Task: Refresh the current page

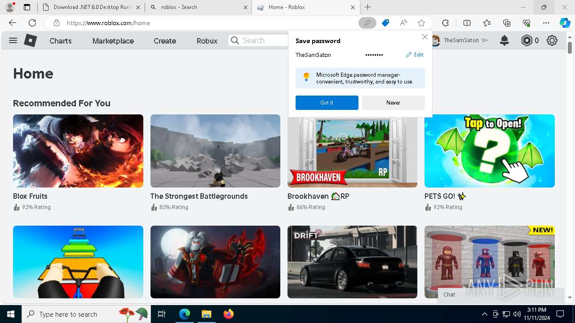Action: tap(32, 23)
